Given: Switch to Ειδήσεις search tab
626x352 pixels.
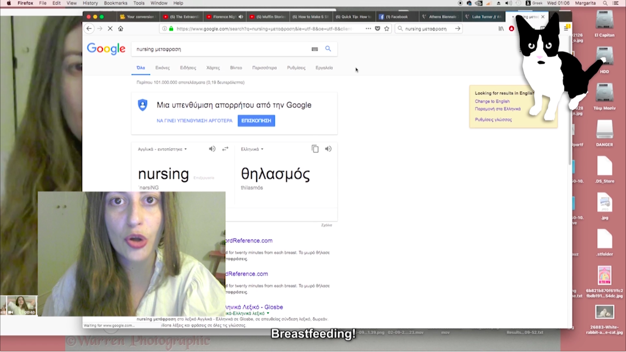Looking at the screenshot, I should pyautogui.click(x=188, y=68).
